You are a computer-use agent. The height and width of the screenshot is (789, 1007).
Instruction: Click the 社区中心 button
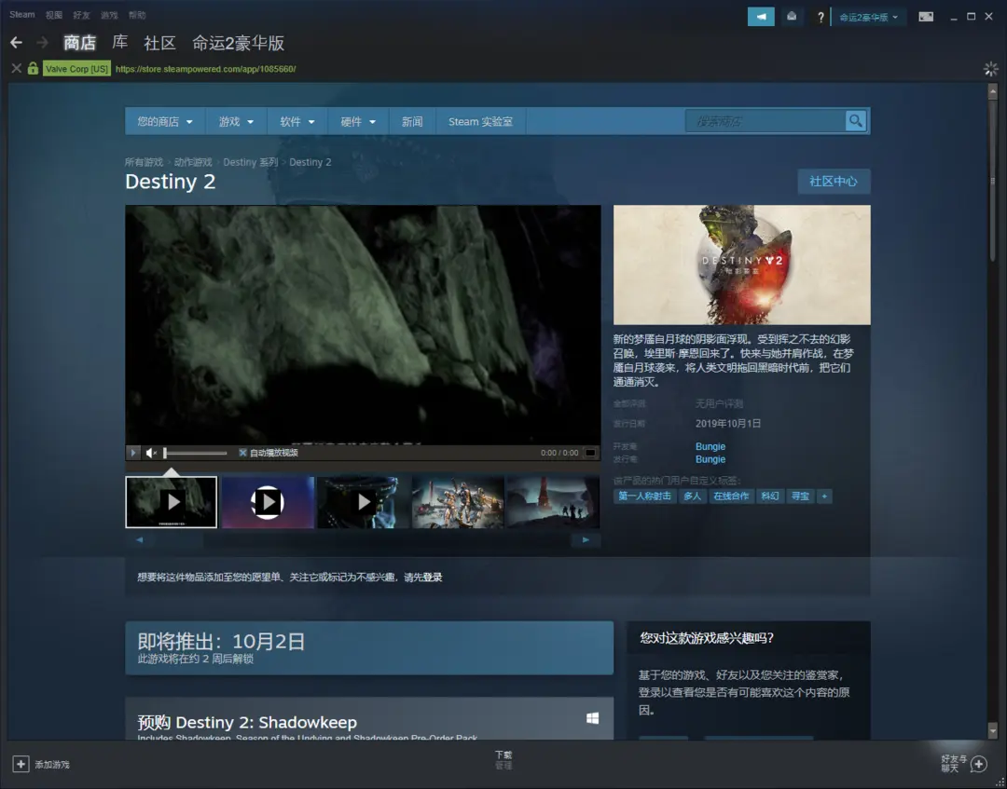coord(834,182)
